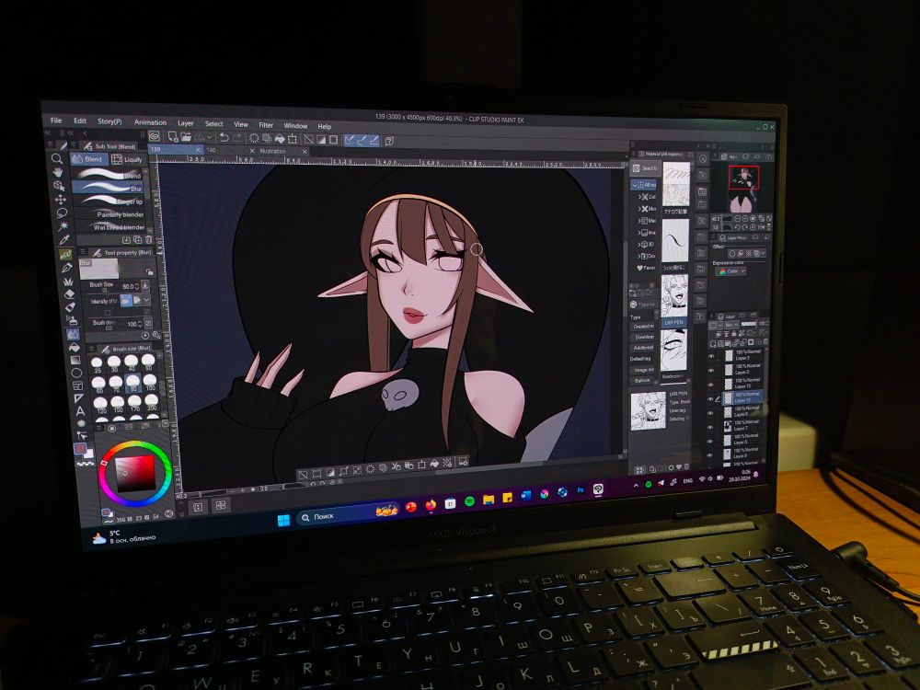Toggle Snap to special ruler button
920x690 pixels.
click(x=362, y=140)
